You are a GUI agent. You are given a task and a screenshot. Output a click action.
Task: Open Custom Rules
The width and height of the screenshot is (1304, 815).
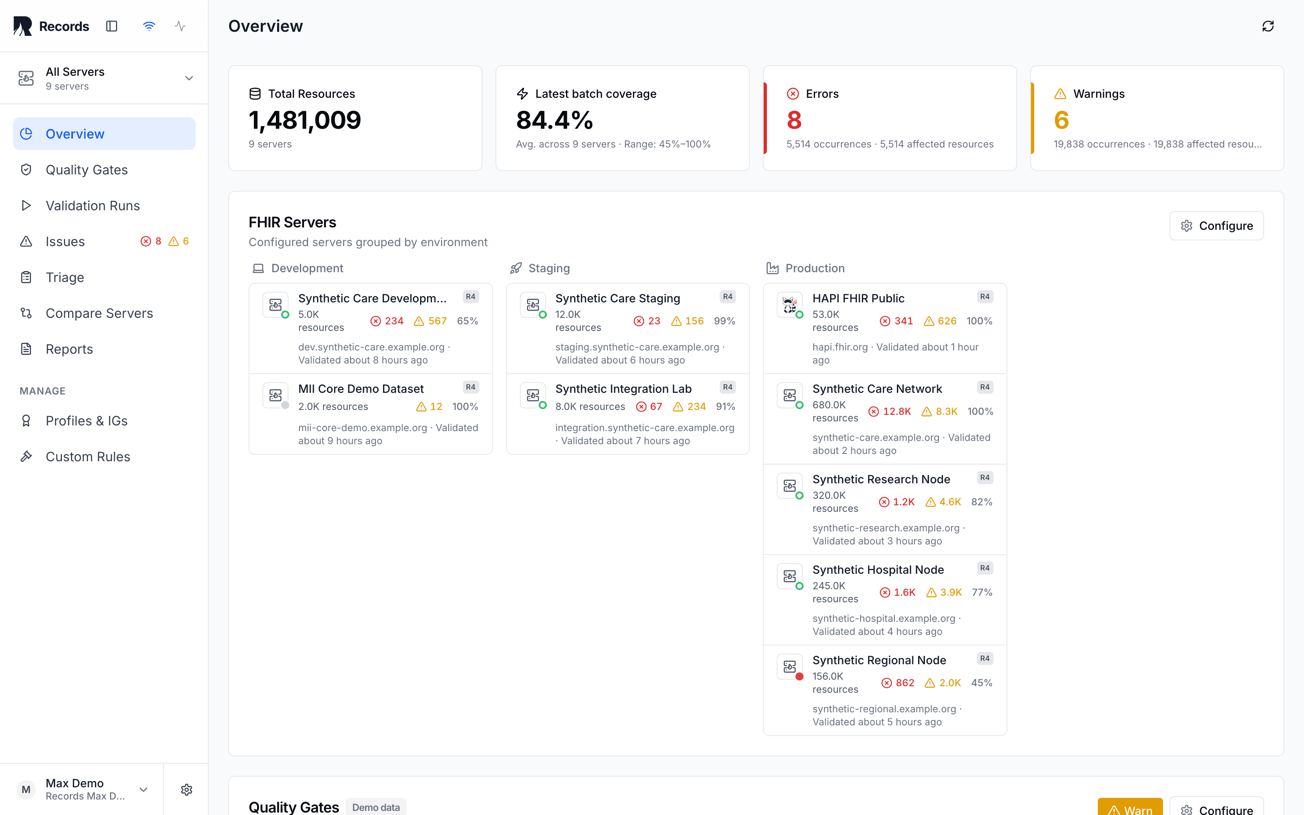coord(104,456)
